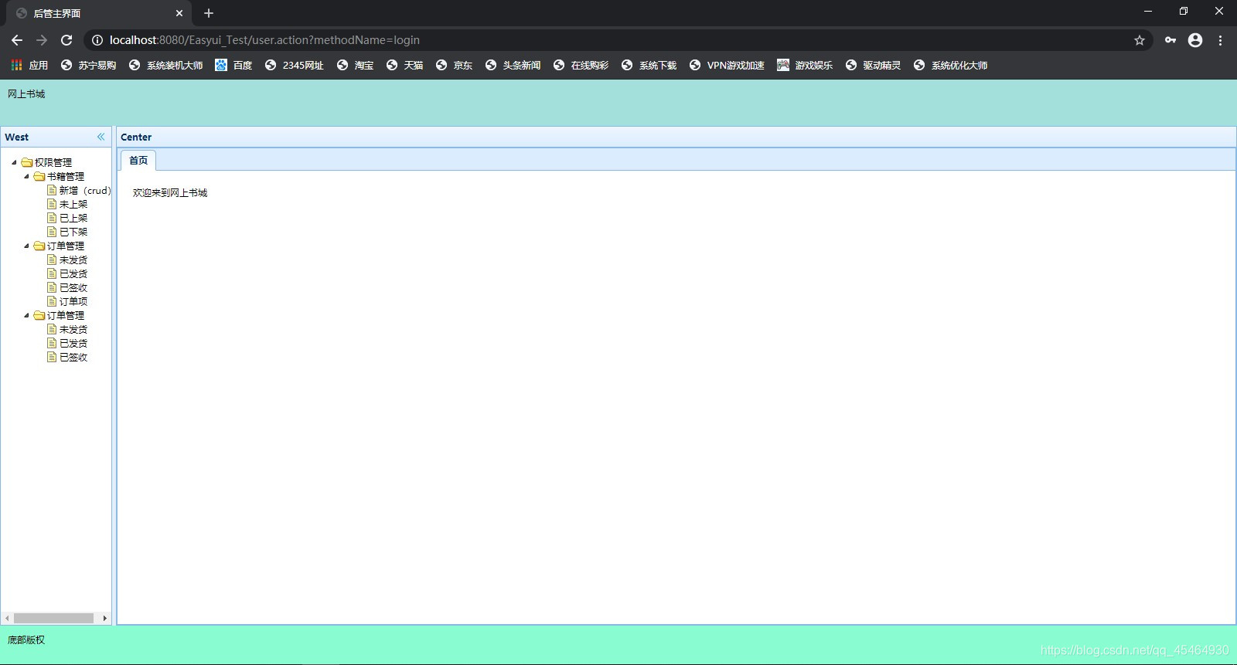
Task: Open the 未上架 tree item
Action: click(x=73, y=204)
